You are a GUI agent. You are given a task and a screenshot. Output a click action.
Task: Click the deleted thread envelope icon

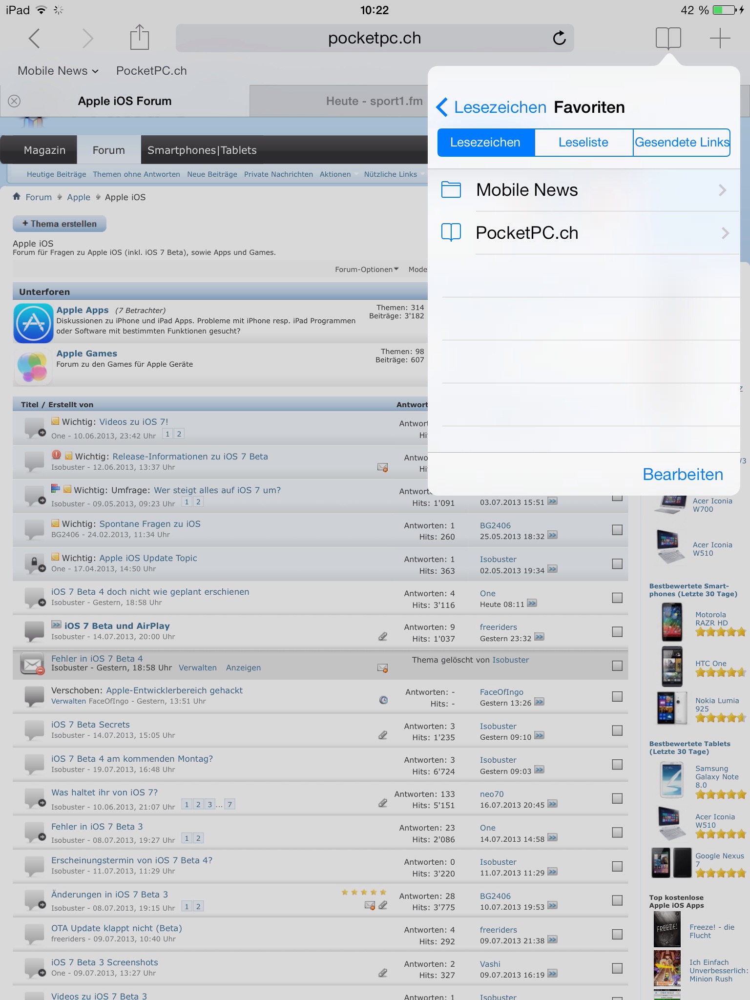[x=33, y=664]
